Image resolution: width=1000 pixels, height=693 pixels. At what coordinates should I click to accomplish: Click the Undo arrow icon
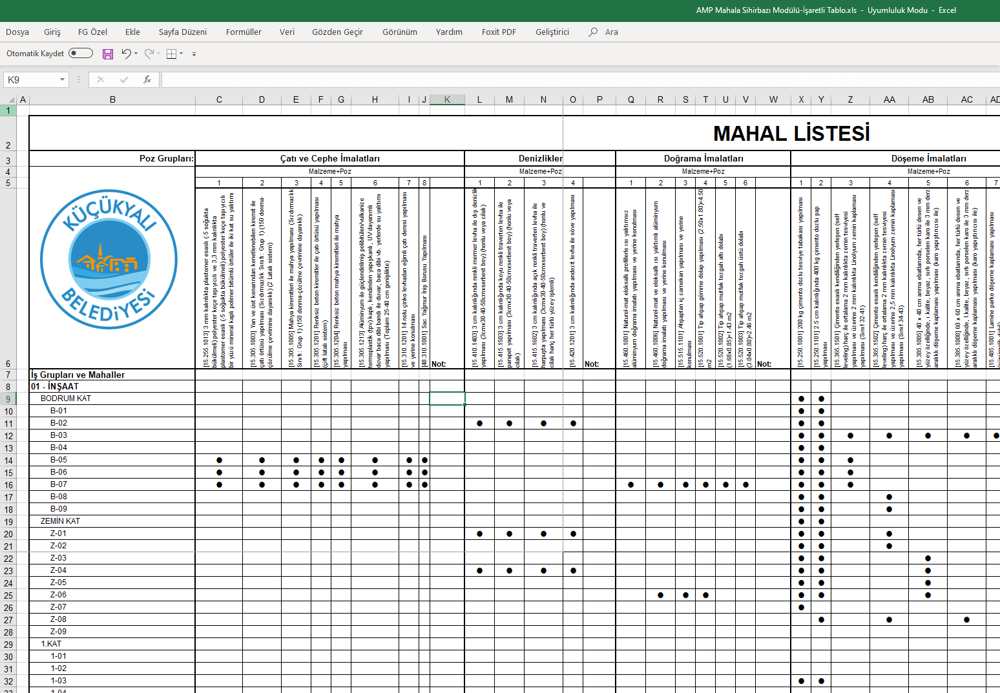click(126, 54)
